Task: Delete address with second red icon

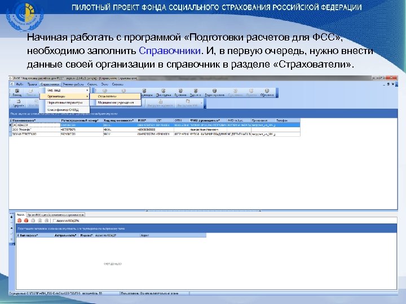Action: (26, 221)
